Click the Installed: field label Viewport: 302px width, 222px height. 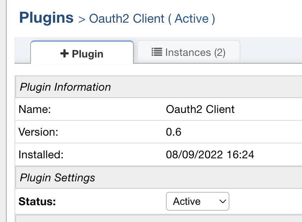pyautogui.click(x=41, y=155)
